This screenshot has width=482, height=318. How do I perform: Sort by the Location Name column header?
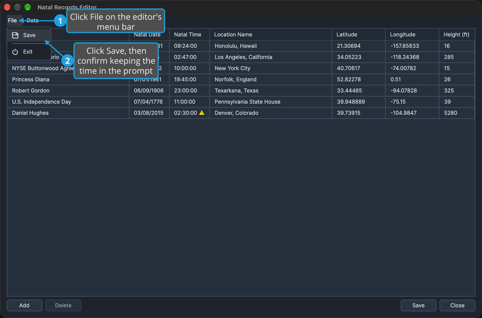tap(270, 34)
